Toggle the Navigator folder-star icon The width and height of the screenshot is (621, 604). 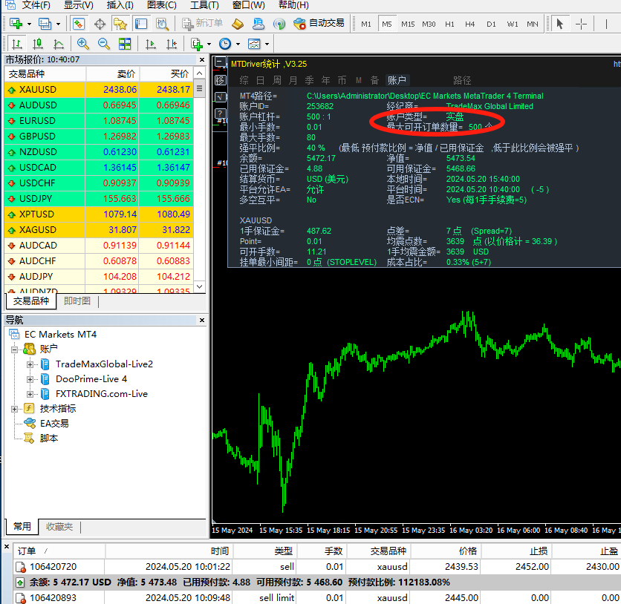coord(120,24)
